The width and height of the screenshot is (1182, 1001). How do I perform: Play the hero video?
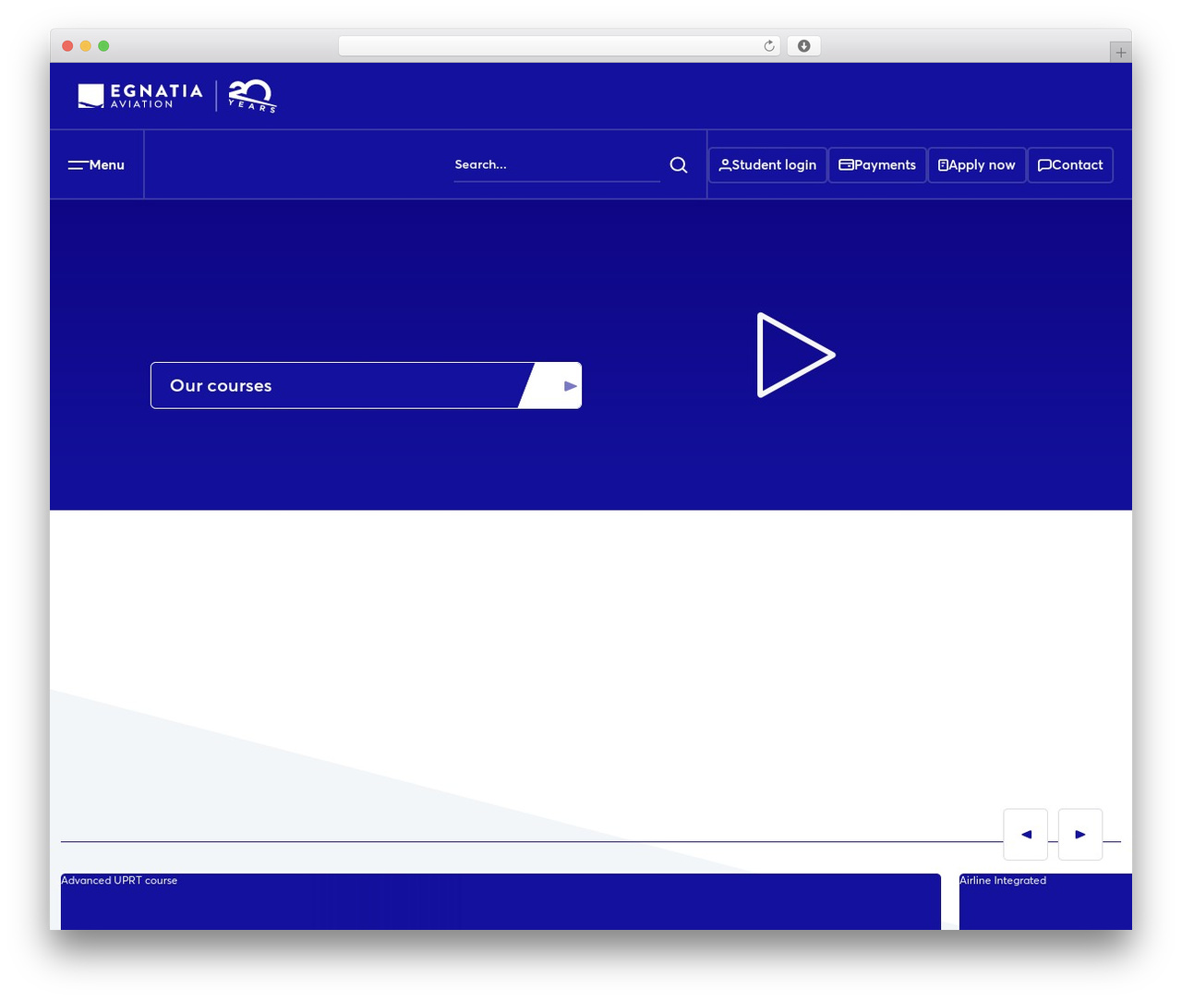click(x=795, y=355)
